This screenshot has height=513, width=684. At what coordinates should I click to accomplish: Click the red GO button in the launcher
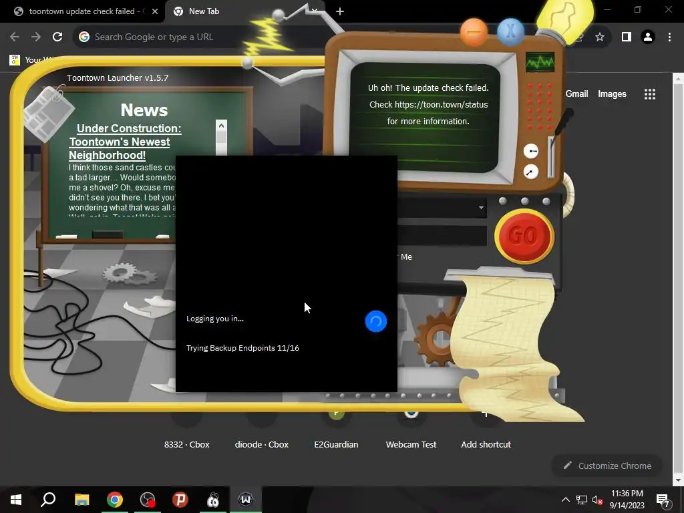tap(524, 236)
